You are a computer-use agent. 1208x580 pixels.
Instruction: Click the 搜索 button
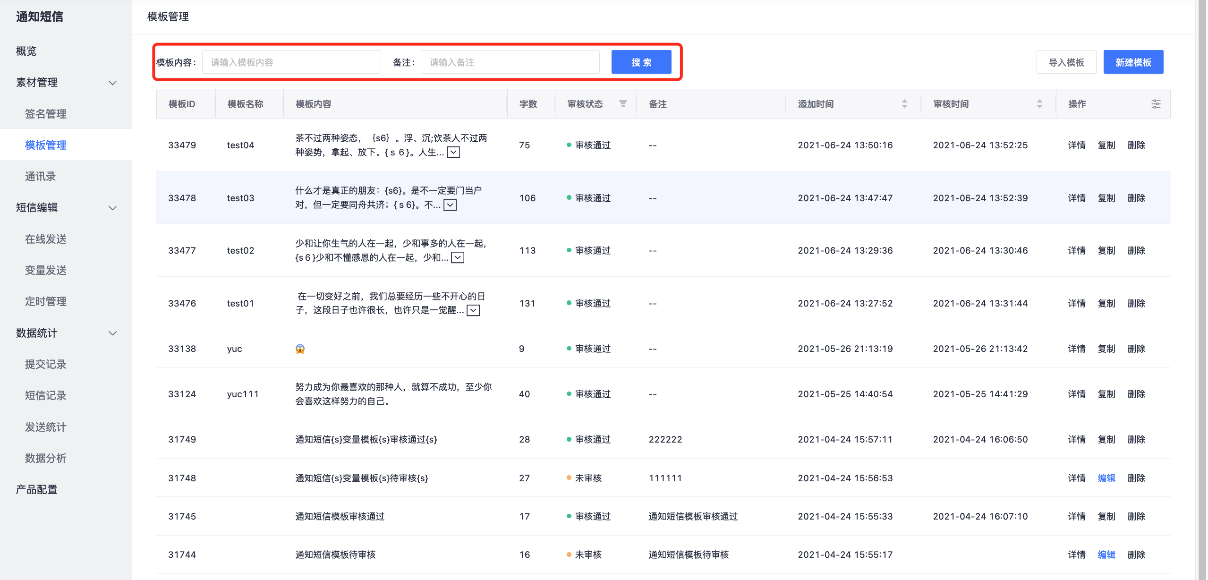[641, 62]
